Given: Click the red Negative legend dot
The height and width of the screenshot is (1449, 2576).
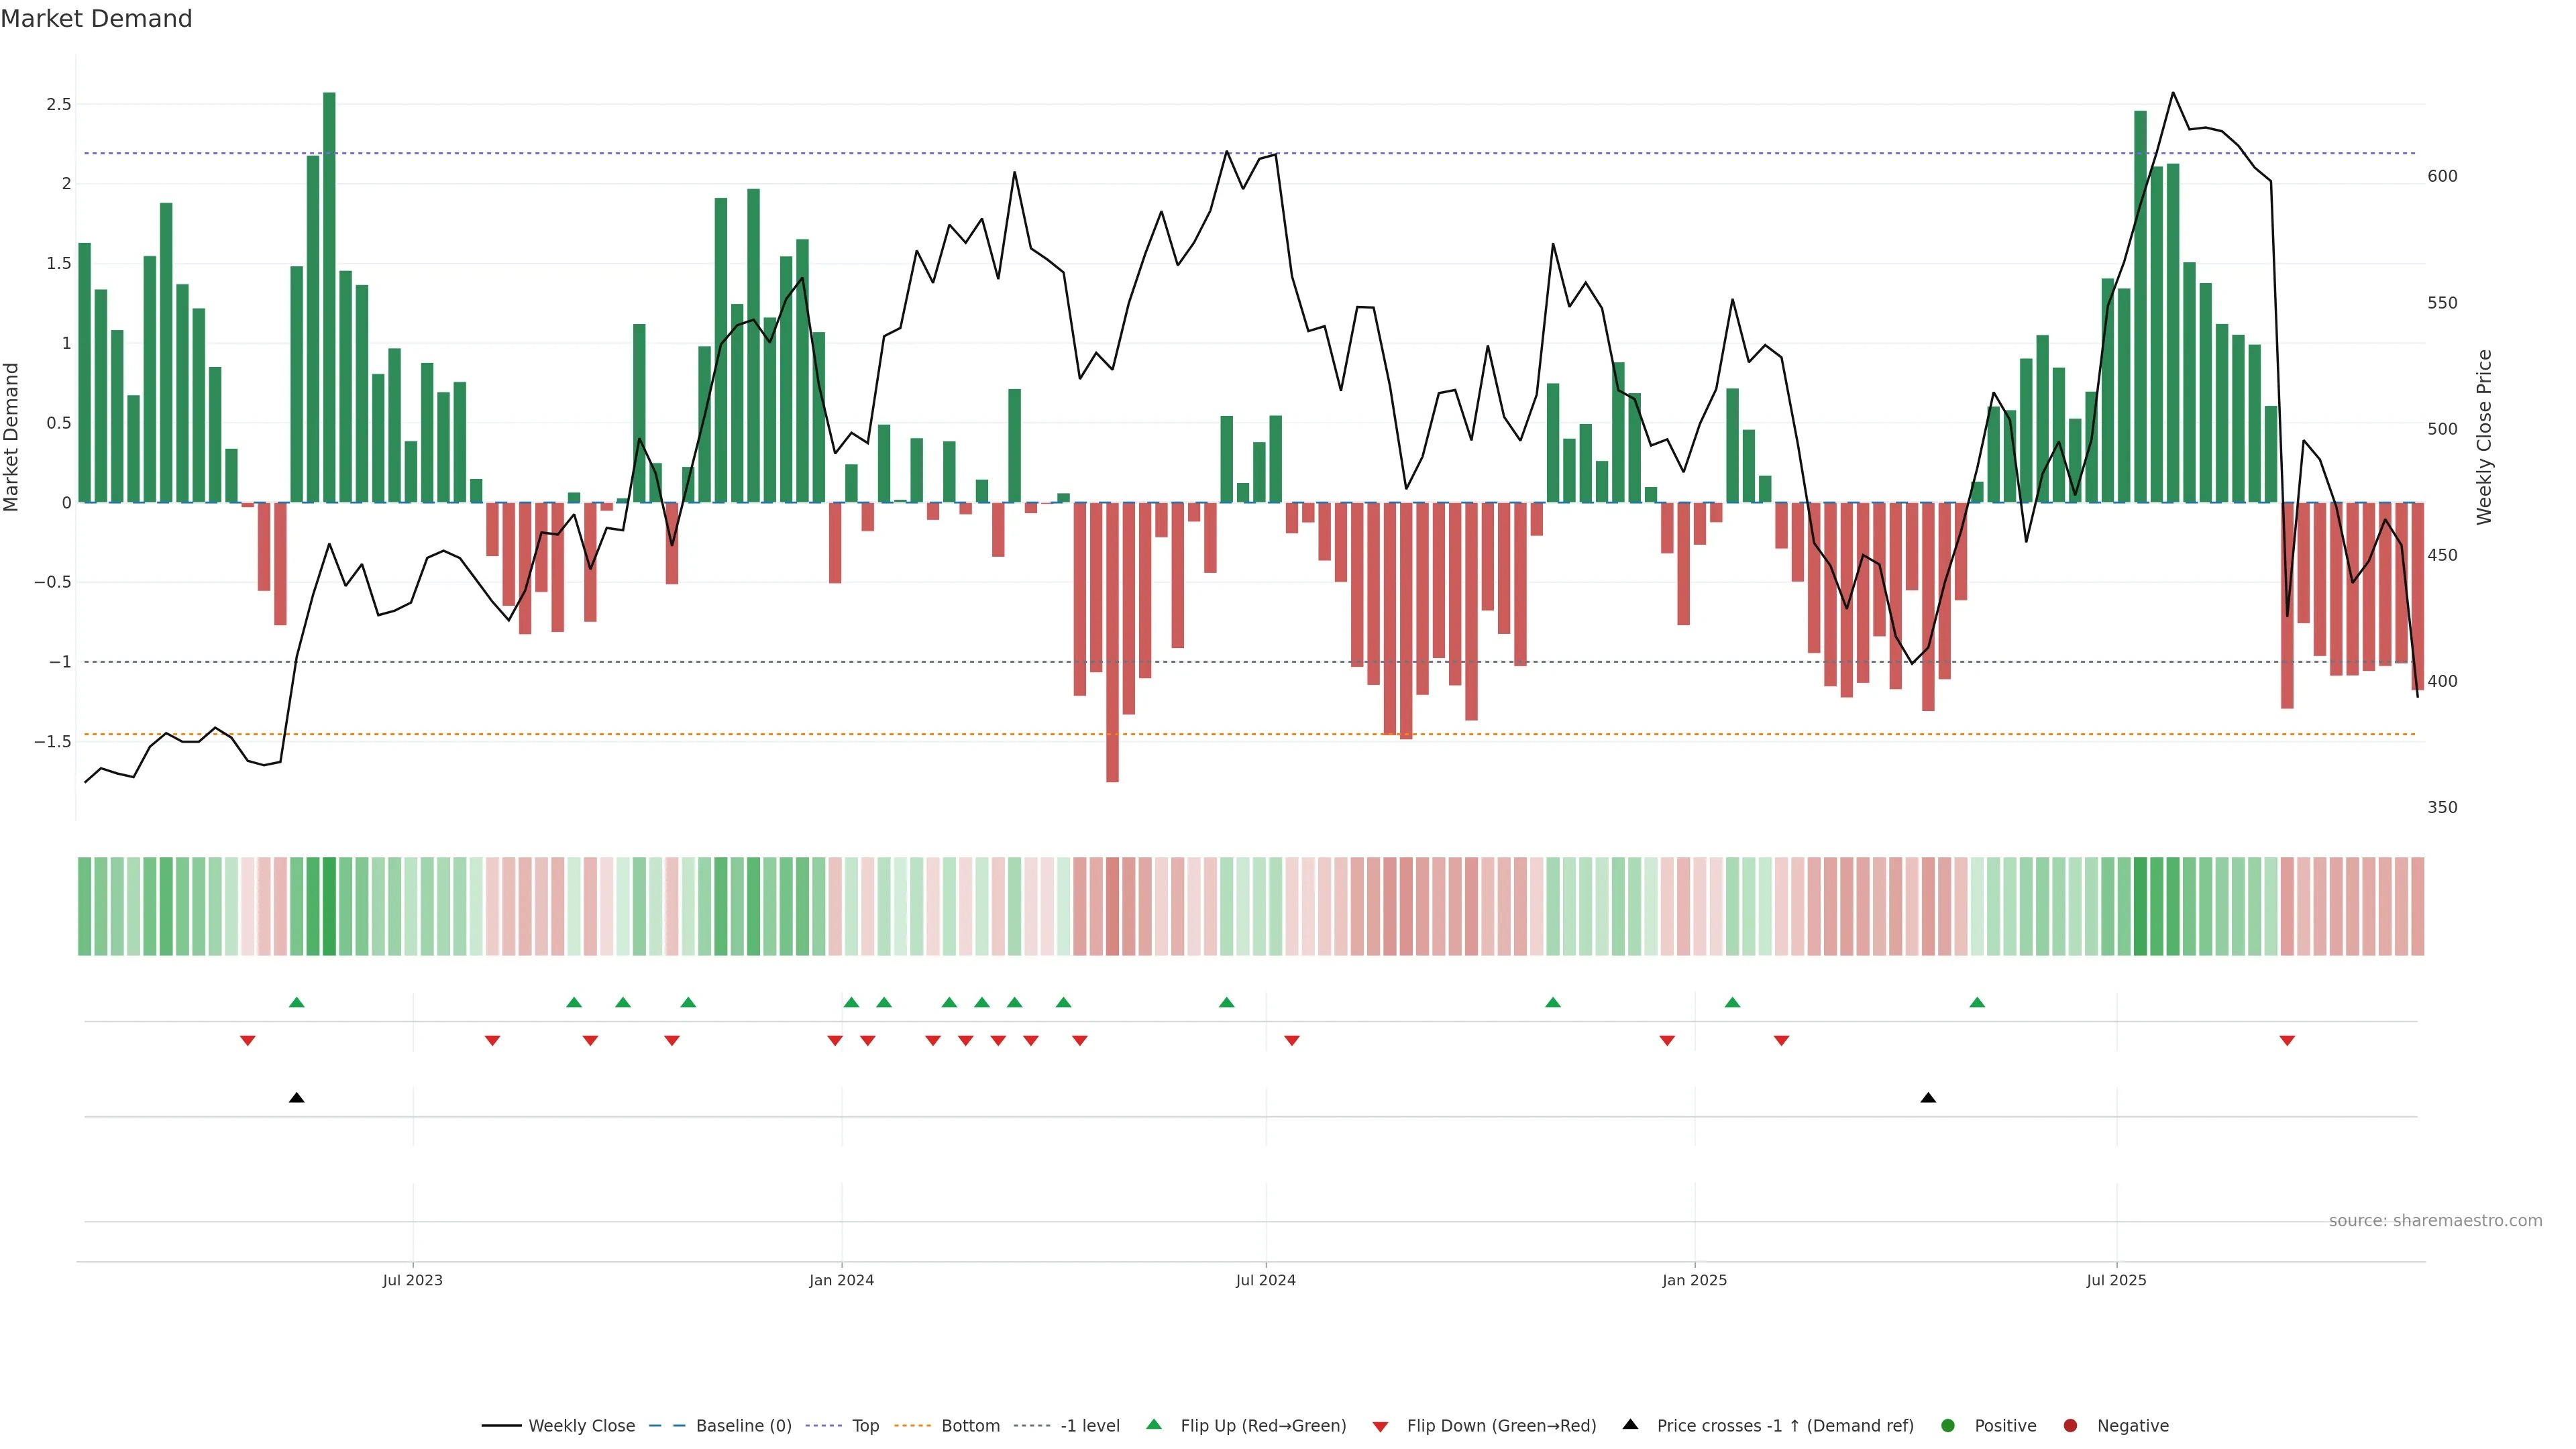Looking at the screenshot, I should tap(2070, 1425).
